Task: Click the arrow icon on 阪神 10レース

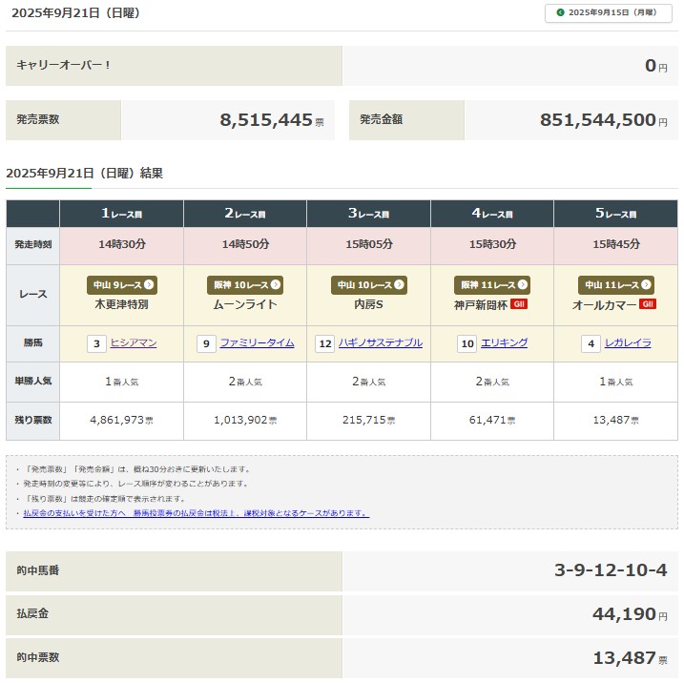Action: point(276,285)
